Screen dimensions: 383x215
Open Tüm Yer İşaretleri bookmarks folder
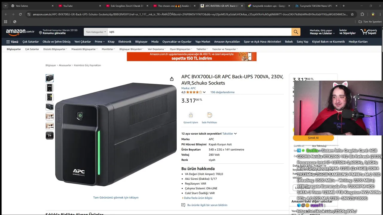click(x=370, y=21)
